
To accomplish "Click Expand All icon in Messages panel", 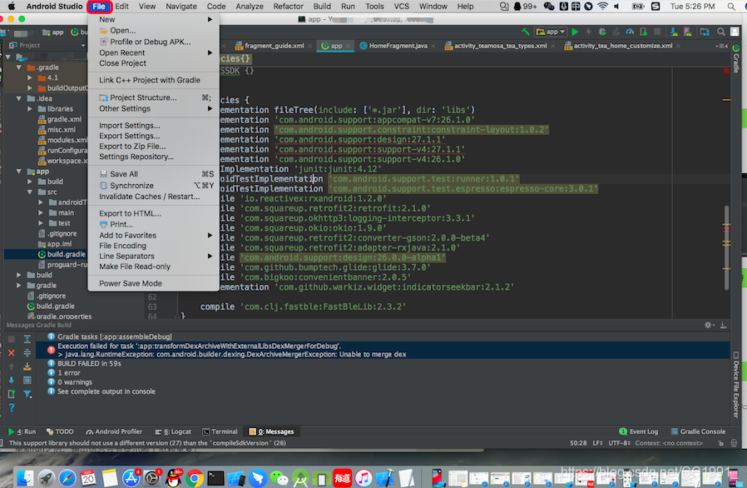I will [x=27, y=339].
